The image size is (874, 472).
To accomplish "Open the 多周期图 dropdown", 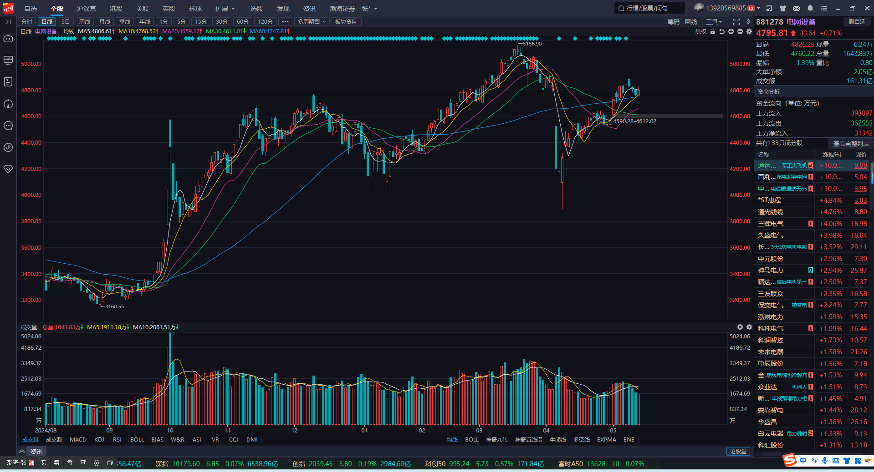I will 312,22.
